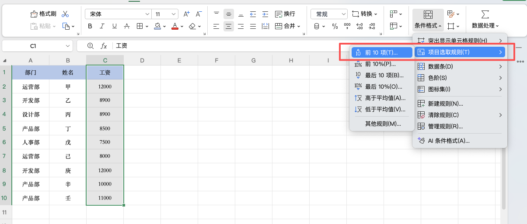Click the justify alignment icon
This screenshot has width=527, height=224.
click(253, 26)
